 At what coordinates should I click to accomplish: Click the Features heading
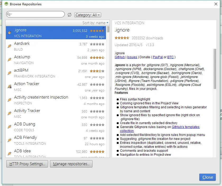point(121,93)
